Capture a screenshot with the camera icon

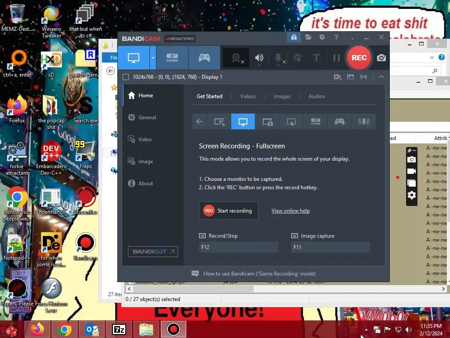point(381,58)
